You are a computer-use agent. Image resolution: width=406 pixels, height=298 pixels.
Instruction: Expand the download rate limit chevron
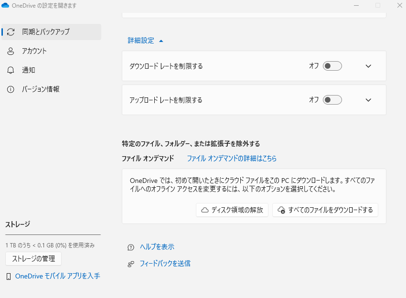pyautogui.click(x=368, y=66)
